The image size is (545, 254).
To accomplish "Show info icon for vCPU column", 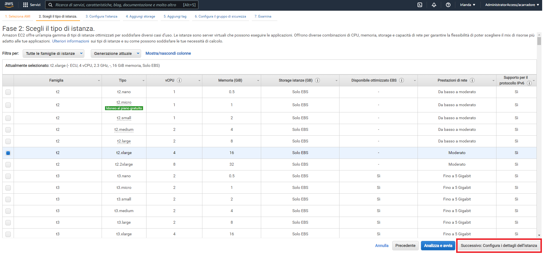I will coord(179,80).
